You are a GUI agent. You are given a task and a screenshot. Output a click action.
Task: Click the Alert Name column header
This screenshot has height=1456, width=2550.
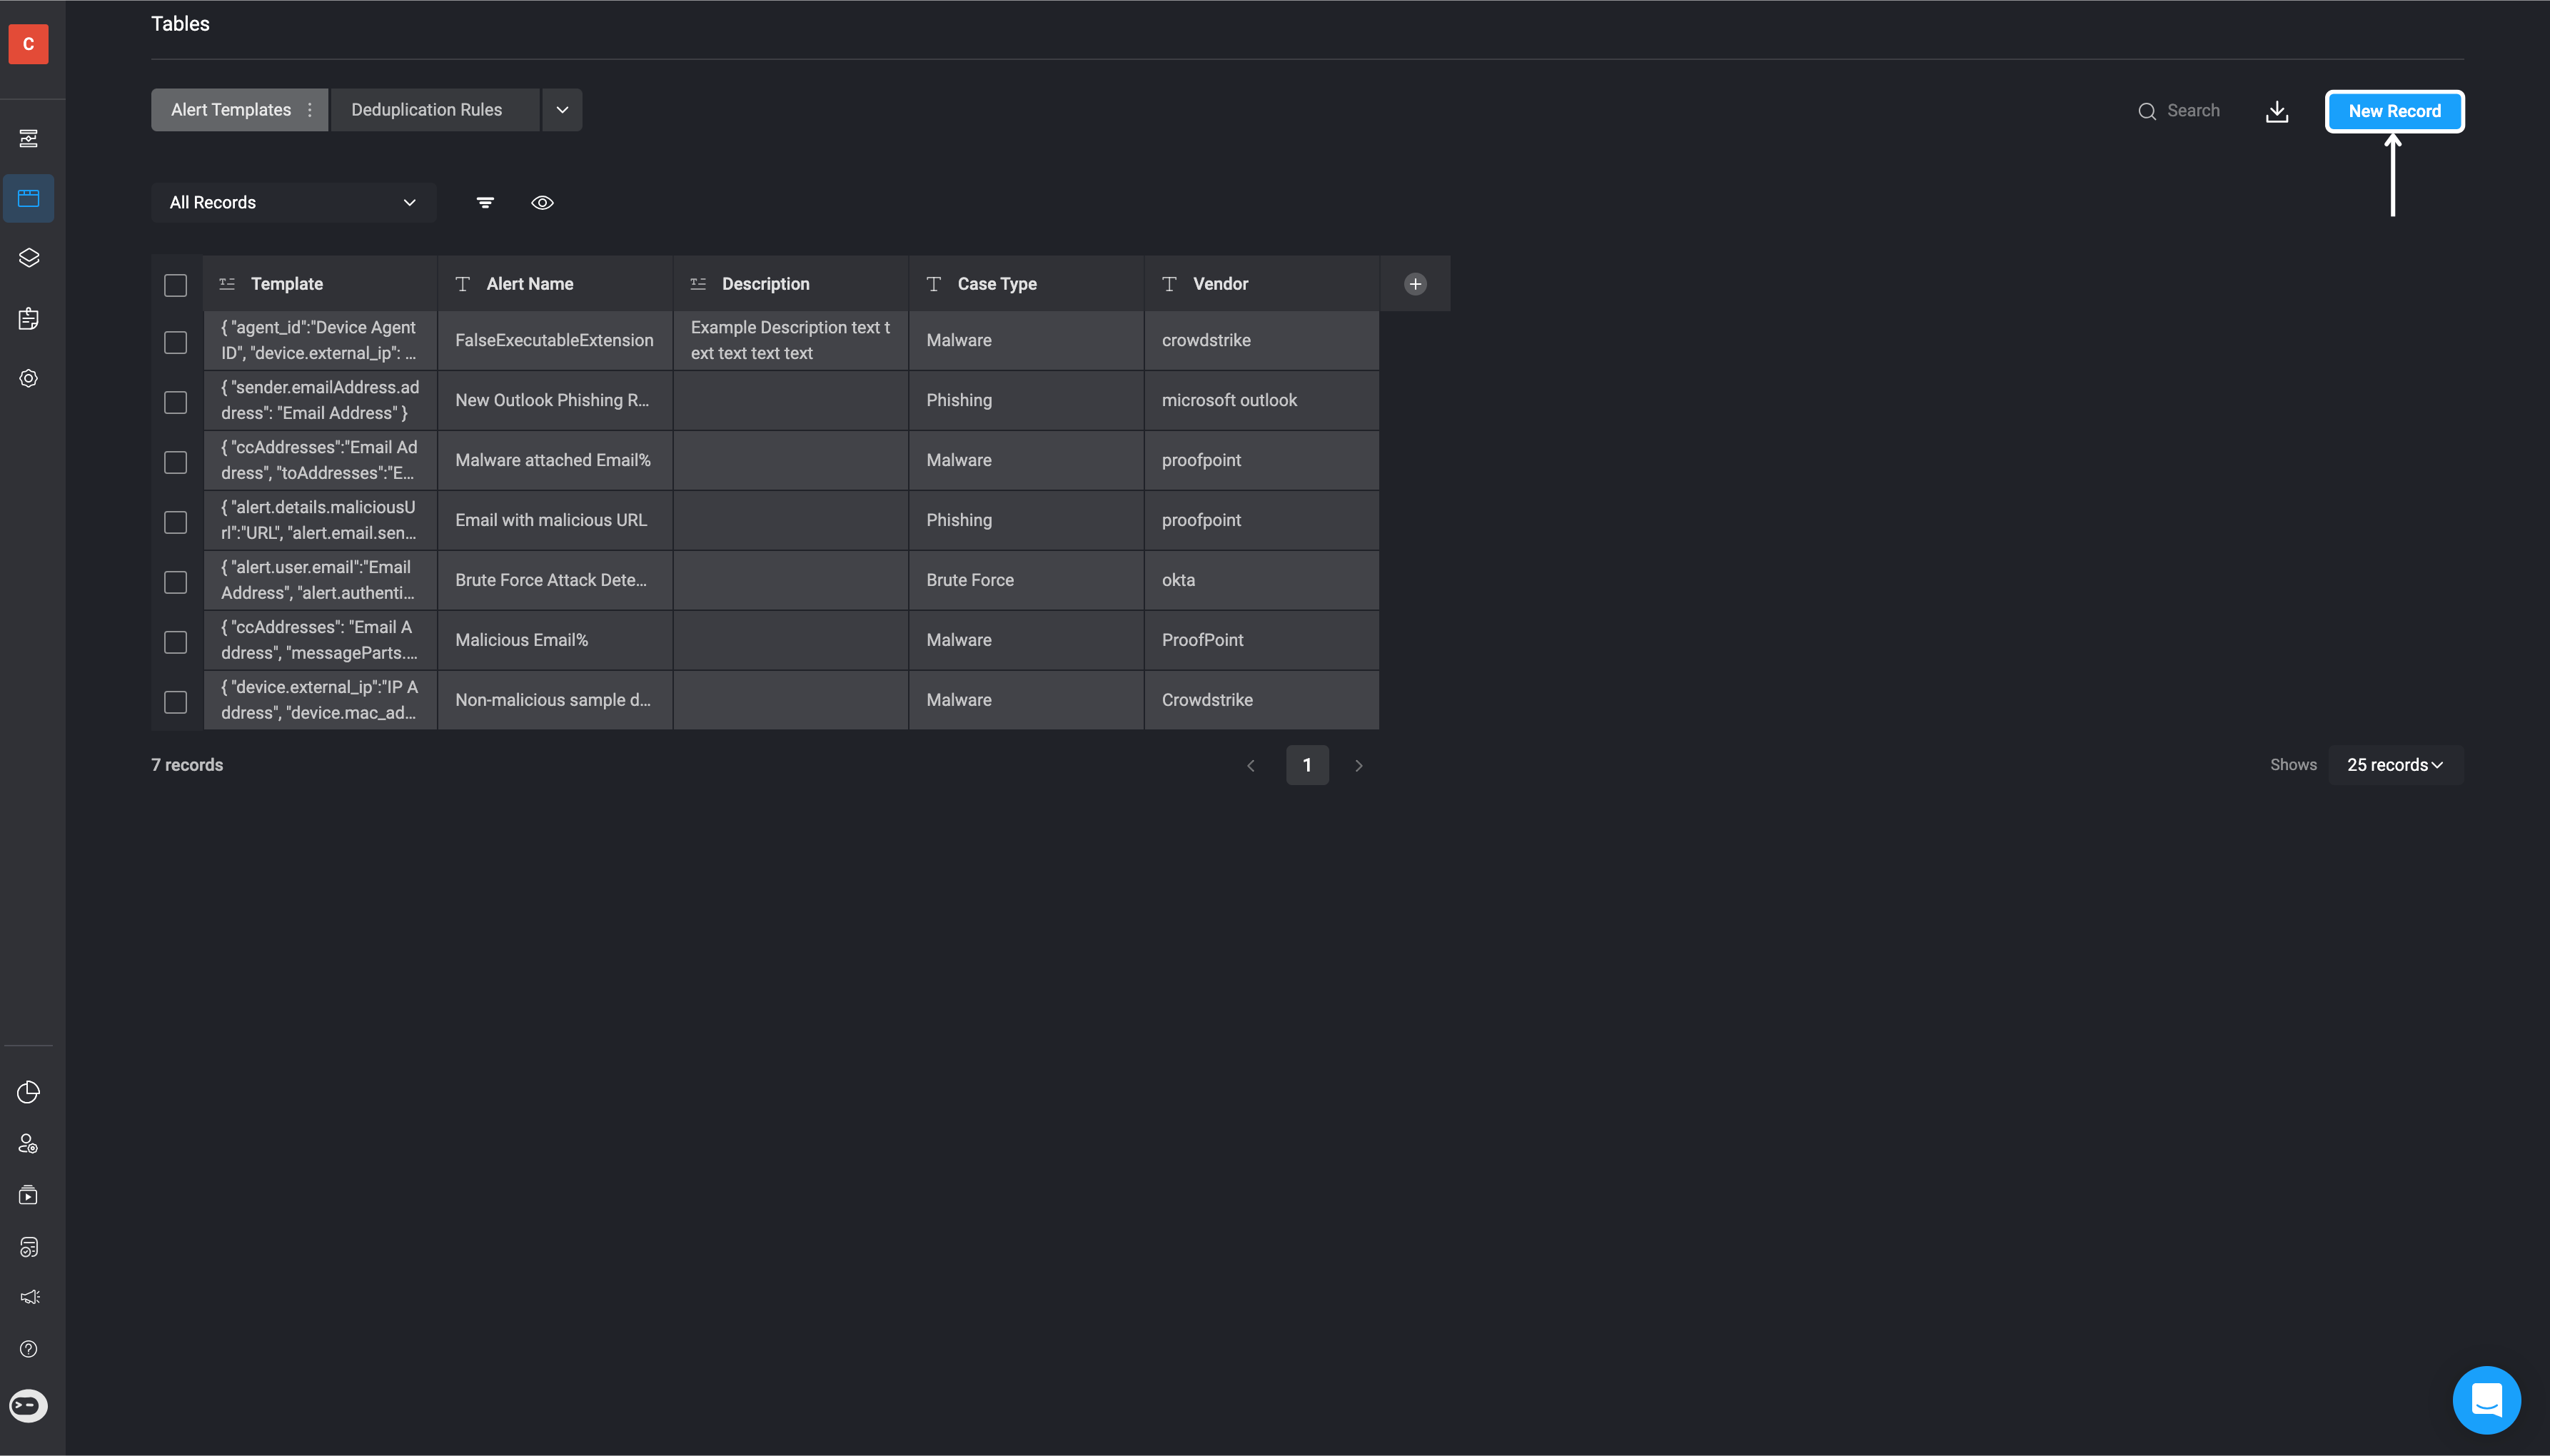556,284
